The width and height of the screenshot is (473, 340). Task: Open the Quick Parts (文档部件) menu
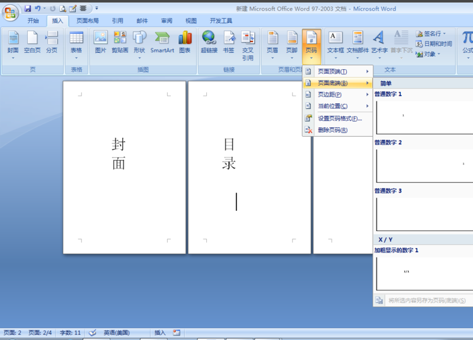(358, 45)
